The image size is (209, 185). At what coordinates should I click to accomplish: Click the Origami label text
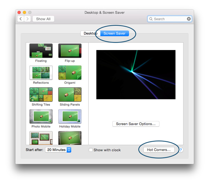70,83
